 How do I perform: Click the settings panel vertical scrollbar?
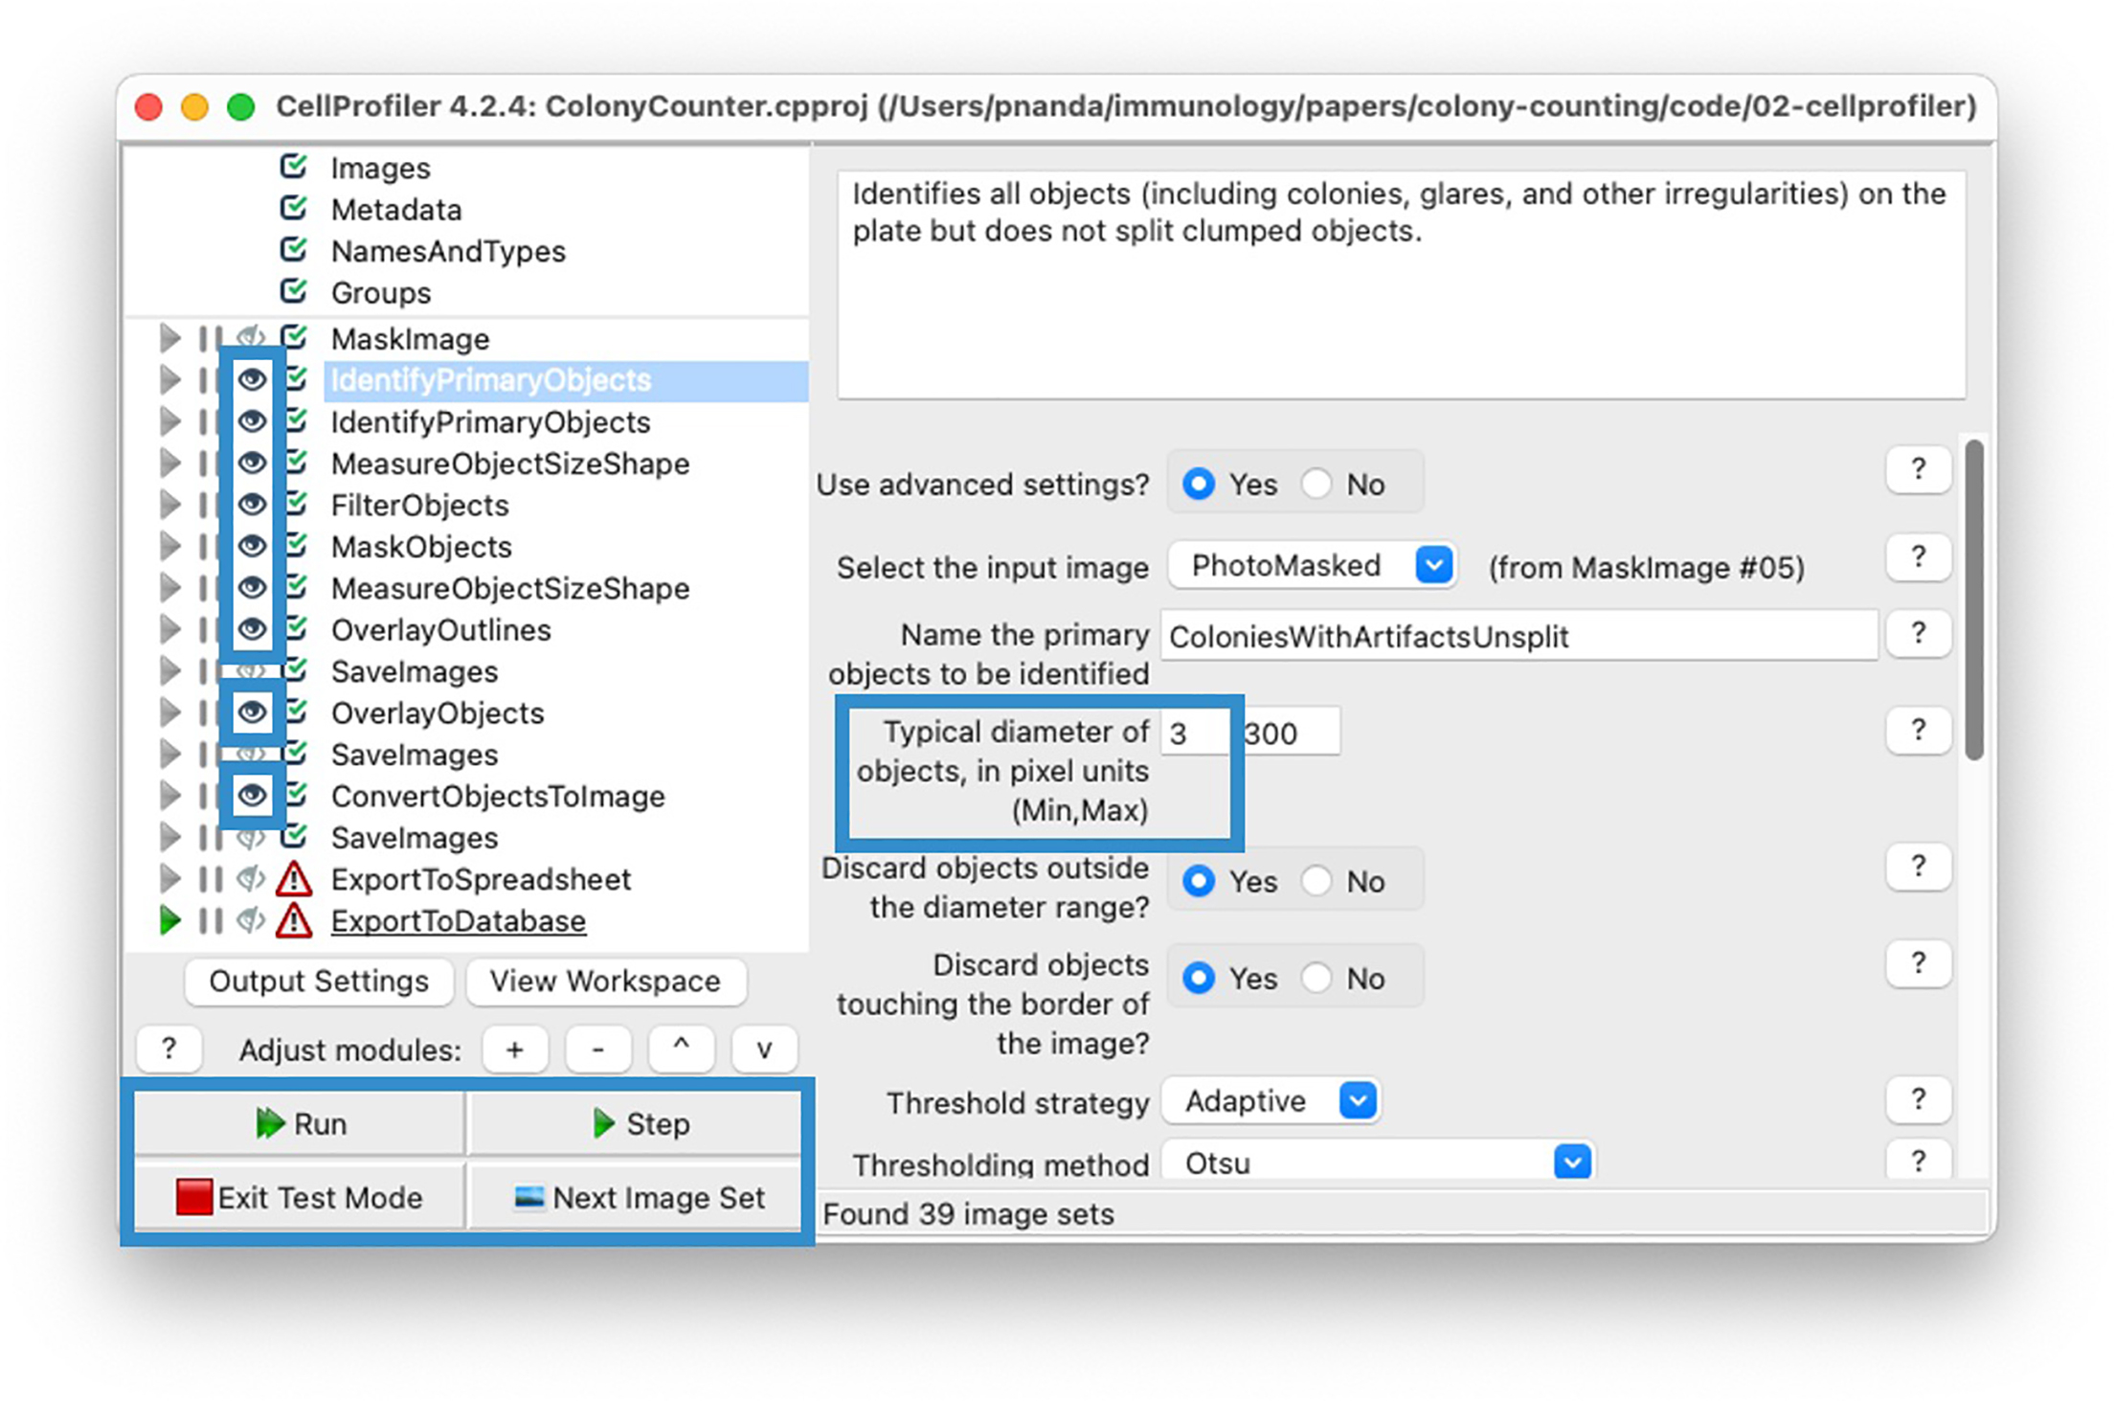pos(1973,599)
